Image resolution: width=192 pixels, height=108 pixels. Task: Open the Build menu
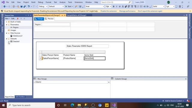pos(33,2)
